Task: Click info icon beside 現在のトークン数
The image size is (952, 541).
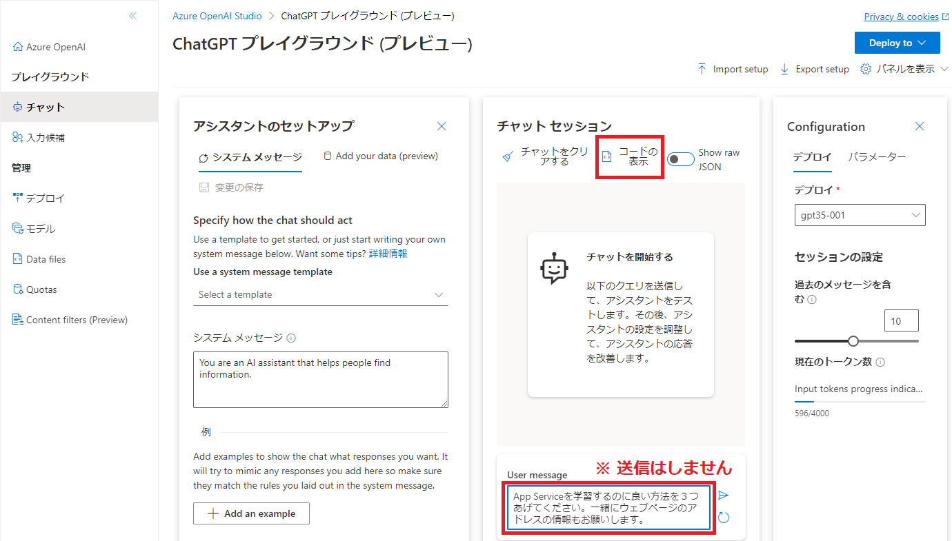Action: (x=880, y=362)
